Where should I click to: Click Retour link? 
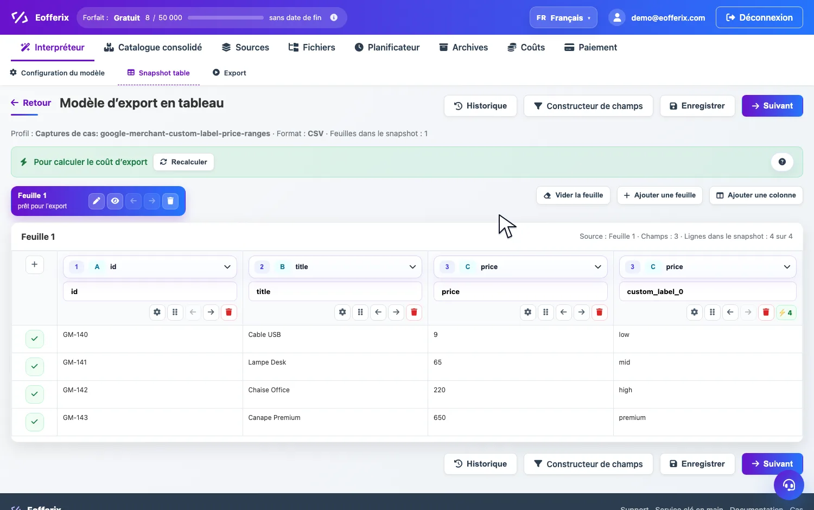click(31, 103)
